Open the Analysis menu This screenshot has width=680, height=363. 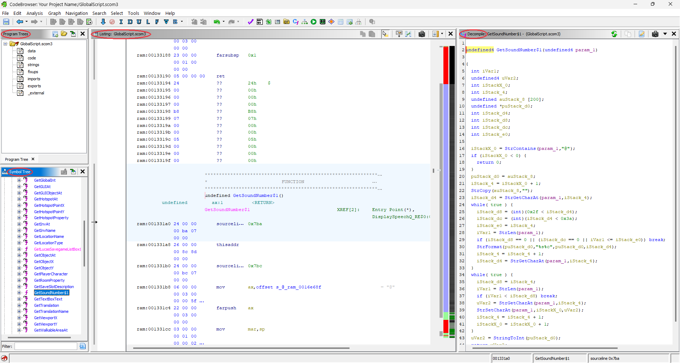coord(35,13)
